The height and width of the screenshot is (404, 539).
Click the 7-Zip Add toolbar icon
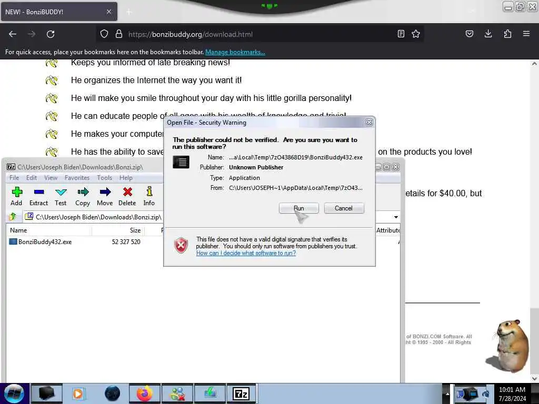[x=16, y=197]
